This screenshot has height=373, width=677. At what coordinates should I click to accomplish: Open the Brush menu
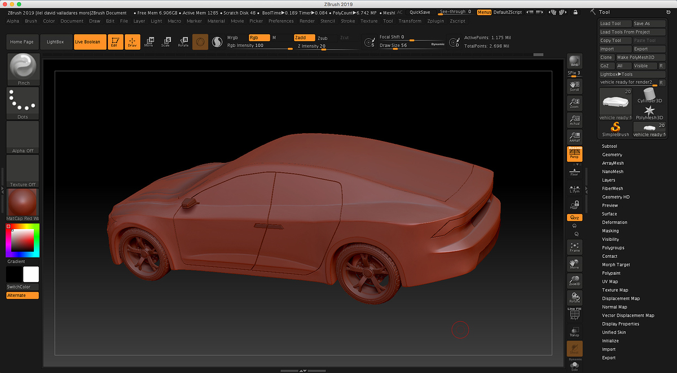pyautogui.click(x=31, y=21)
